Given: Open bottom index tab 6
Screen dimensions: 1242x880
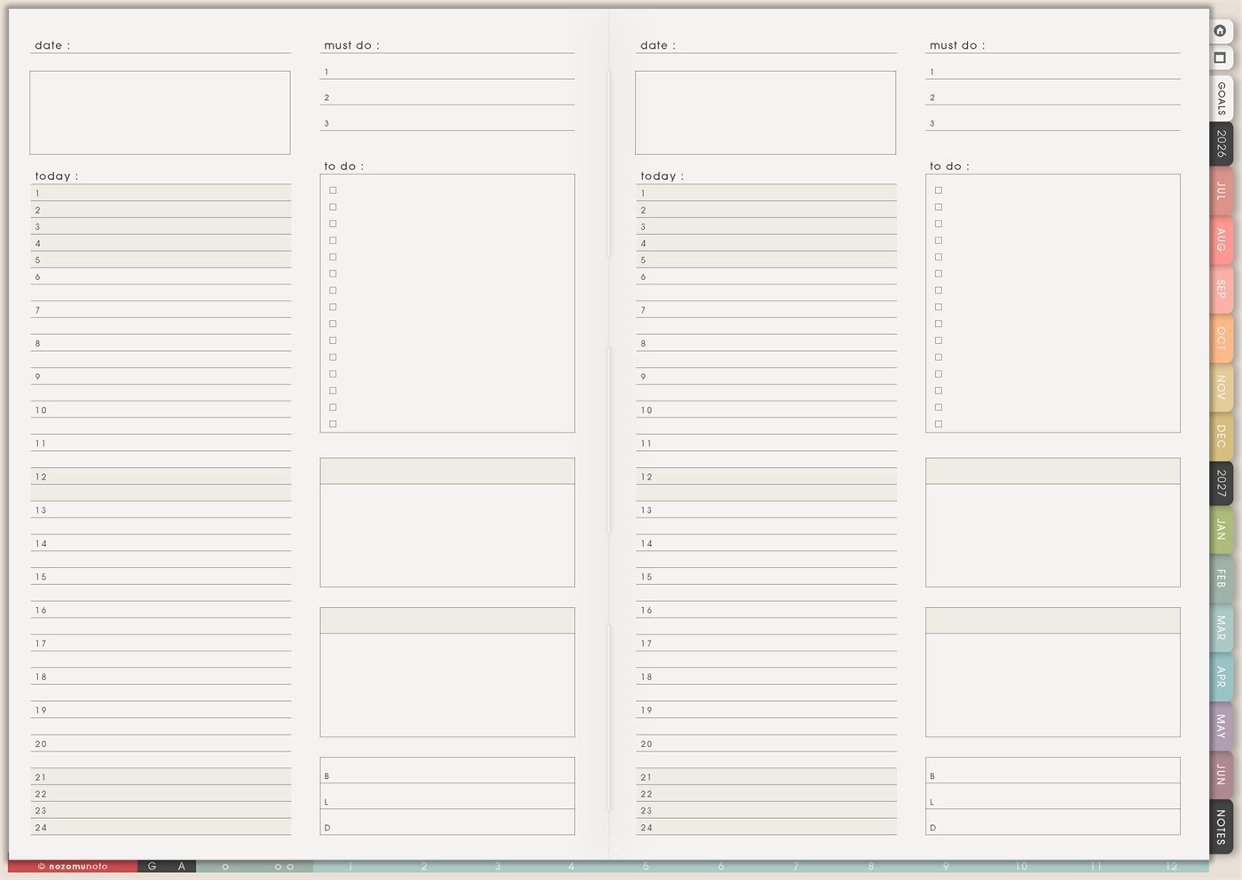Looking at the screenshot, I should 720,867.
